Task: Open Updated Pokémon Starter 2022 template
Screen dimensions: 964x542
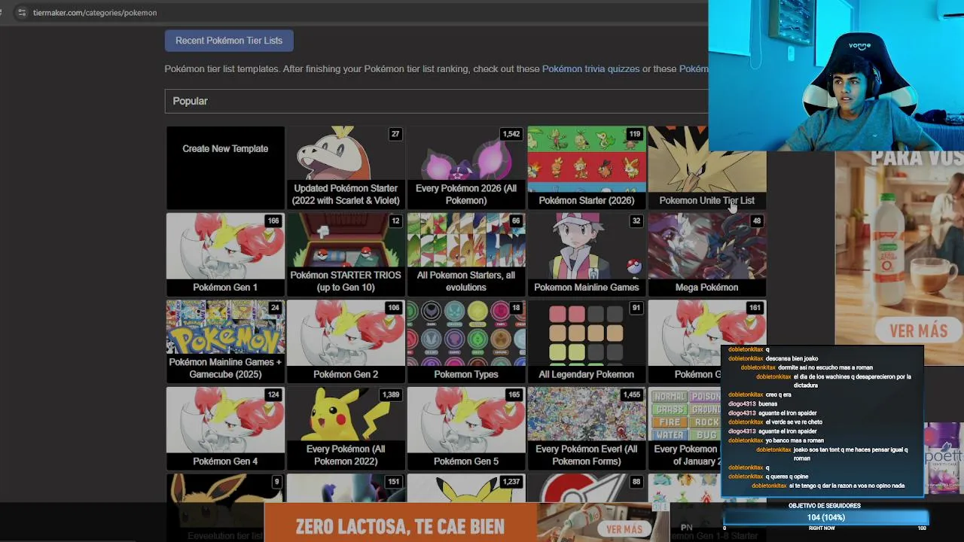Action: (x=346, y=167)
